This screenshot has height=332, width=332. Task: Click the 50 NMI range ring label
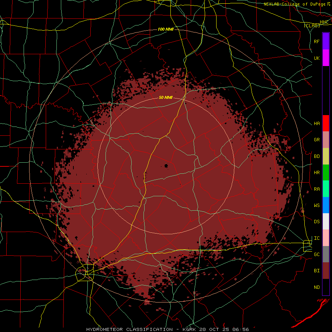tap(166, 97)
